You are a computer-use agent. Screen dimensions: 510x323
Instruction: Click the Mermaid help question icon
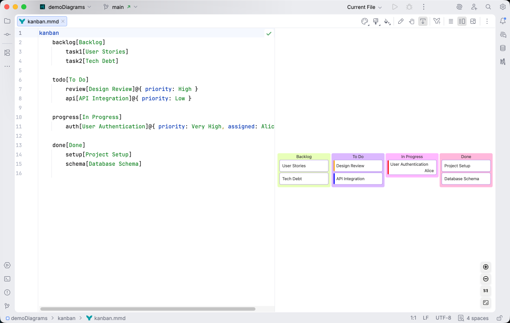tap(437, 21)
